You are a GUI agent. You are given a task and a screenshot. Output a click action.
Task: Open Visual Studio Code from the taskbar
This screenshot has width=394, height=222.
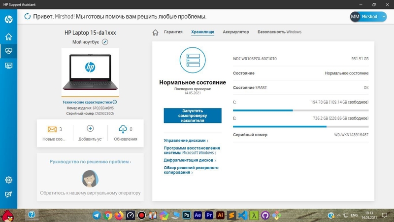[x=243, y=216]
